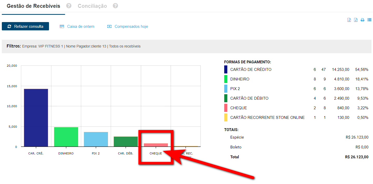Select the green DINHEIRO bar in chart

[66, 137]
